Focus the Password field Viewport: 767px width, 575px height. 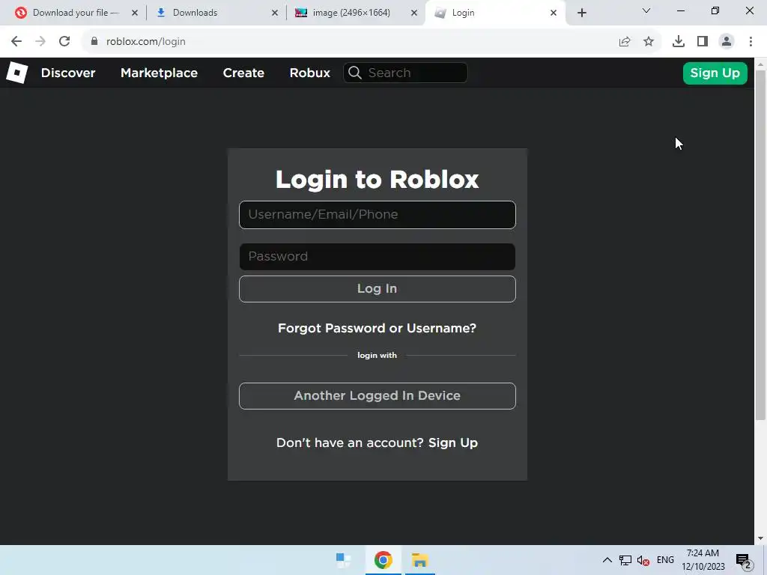pos(378,257)
